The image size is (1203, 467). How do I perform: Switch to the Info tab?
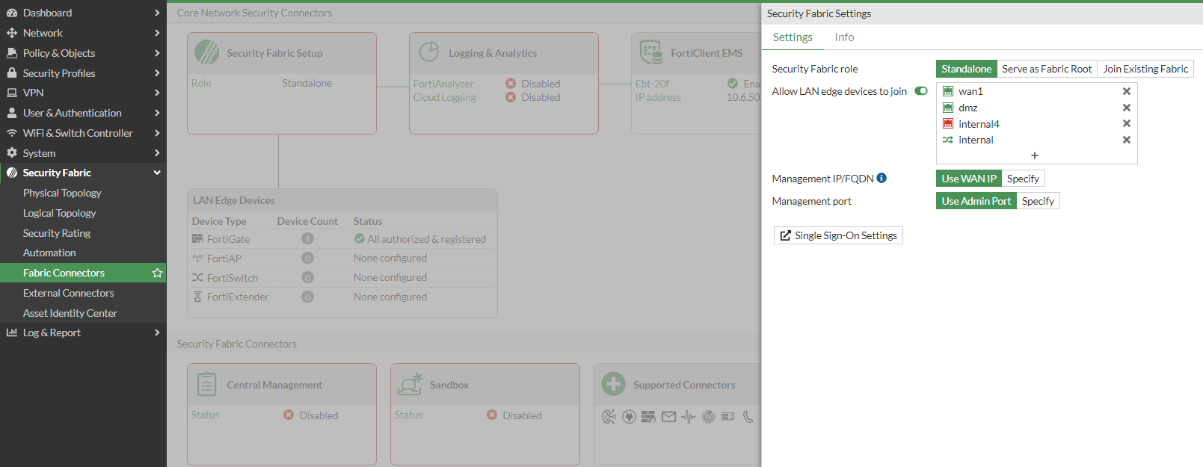click(x=844, y=37)
